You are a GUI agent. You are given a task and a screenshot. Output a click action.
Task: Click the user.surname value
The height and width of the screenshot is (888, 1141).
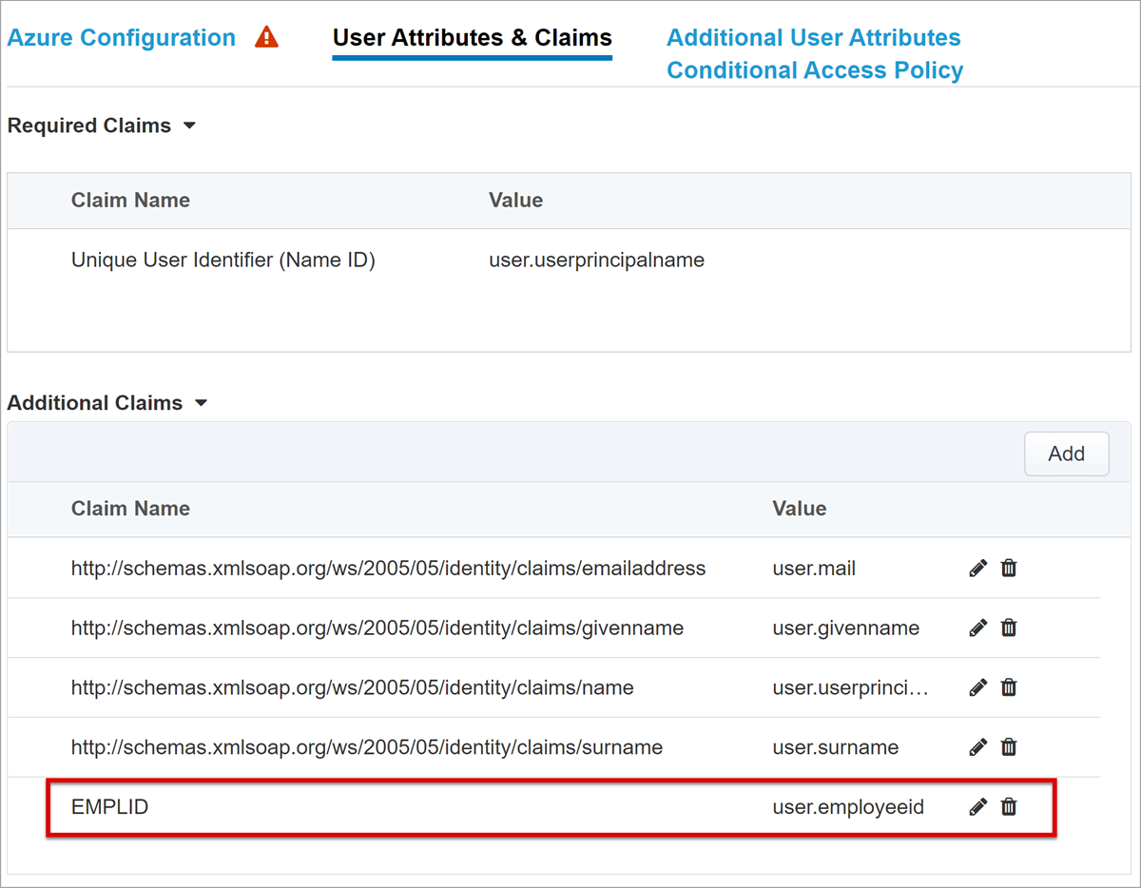click(x=836, y=747)
